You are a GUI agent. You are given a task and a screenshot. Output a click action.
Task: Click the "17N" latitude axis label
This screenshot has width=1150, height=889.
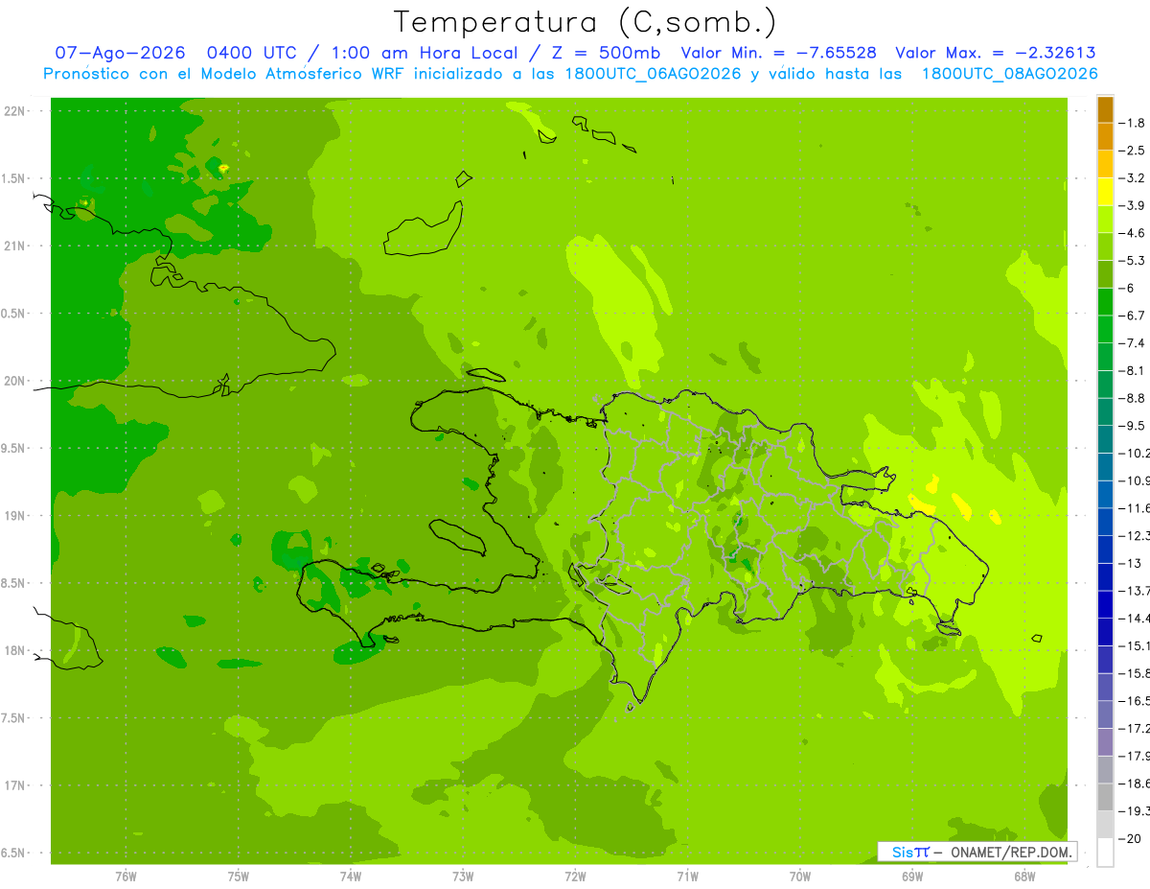tap(15, 786)
